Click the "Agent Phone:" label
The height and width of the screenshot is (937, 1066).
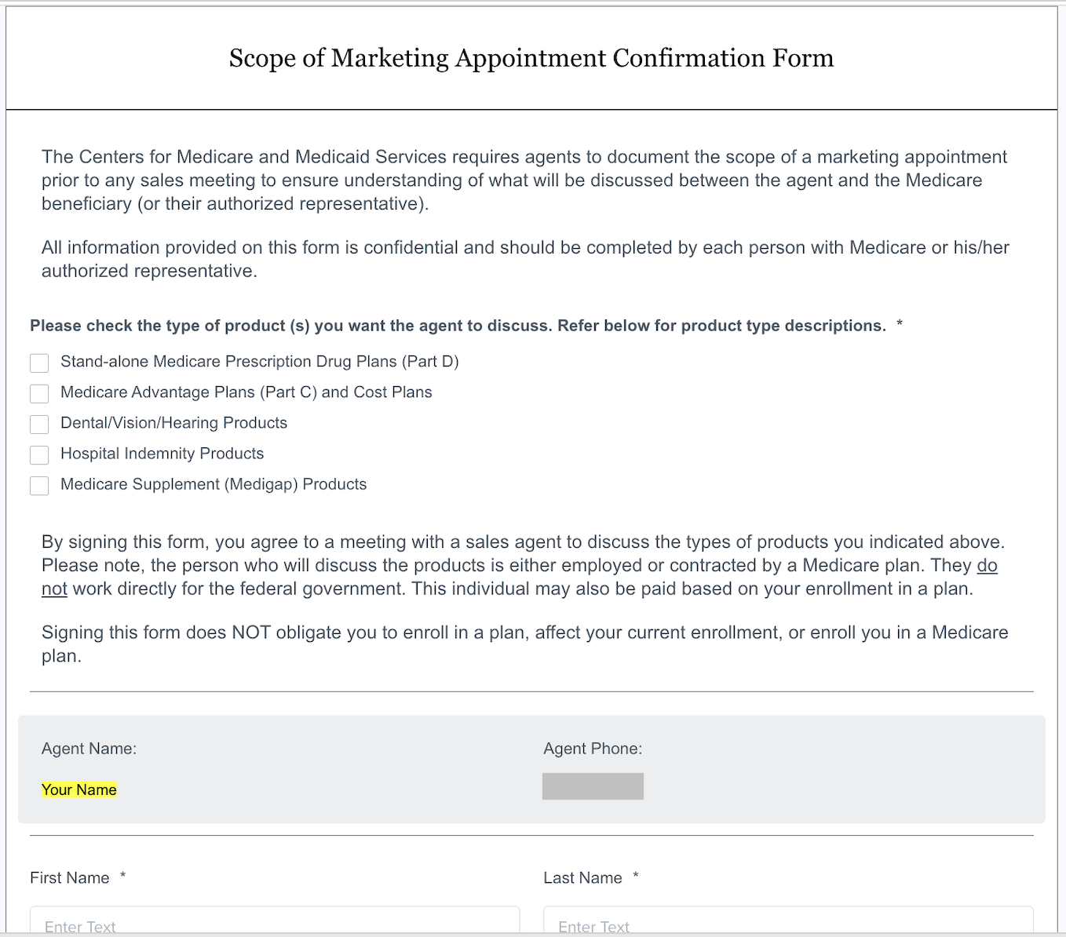coord(593,749)
